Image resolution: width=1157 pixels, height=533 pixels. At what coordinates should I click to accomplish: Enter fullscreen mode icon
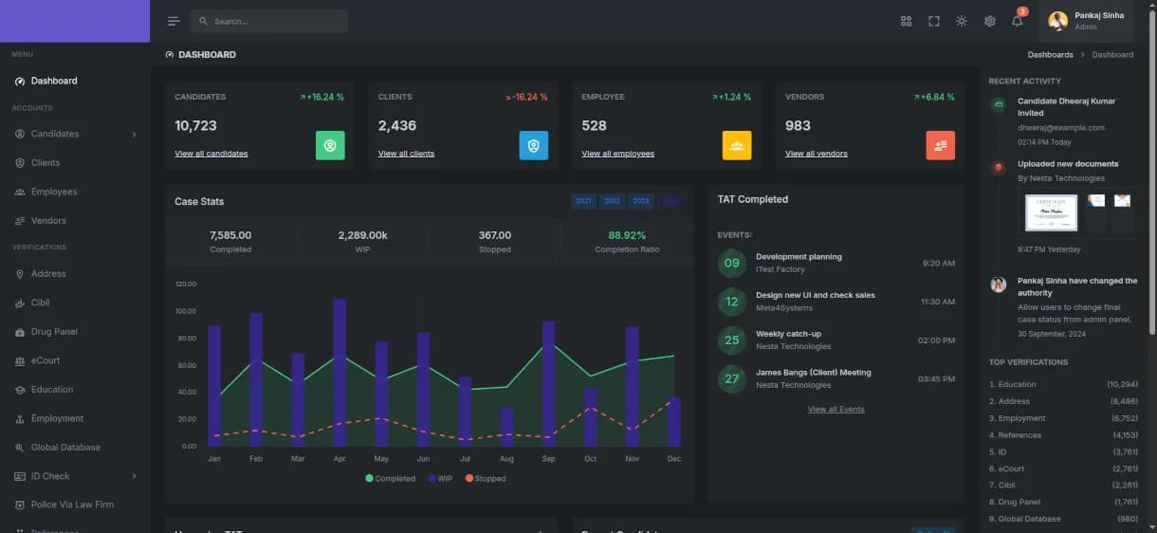pos(934,21)
